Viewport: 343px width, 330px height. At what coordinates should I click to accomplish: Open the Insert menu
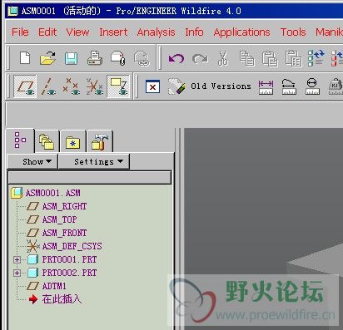[113, 32]
